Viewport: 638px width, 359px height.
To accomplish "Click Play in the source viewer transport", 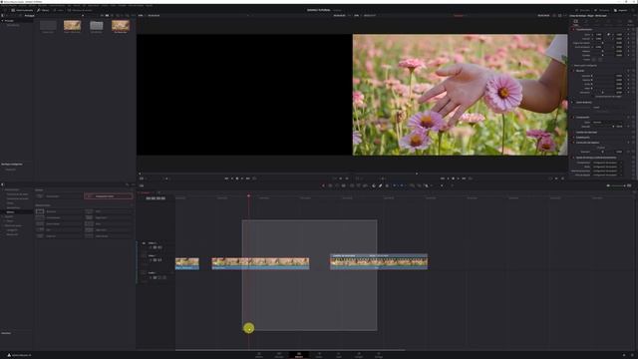I will (x=242, y=179).
